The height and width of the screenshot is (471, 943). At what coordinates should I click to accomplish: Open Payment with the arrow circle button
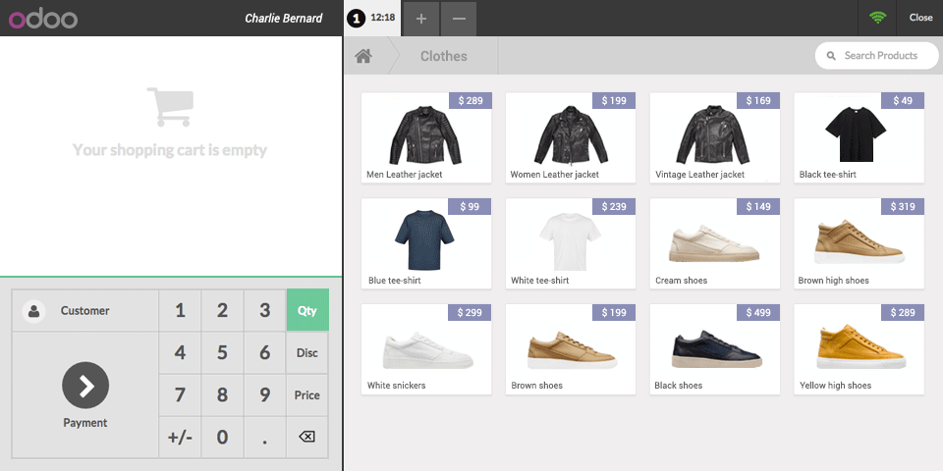pos(85,385)
